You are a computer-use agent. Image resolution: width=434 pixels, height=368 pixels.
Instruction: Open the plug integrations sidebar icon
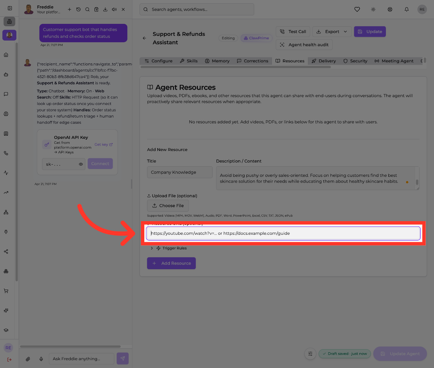(x=6, y=232)
